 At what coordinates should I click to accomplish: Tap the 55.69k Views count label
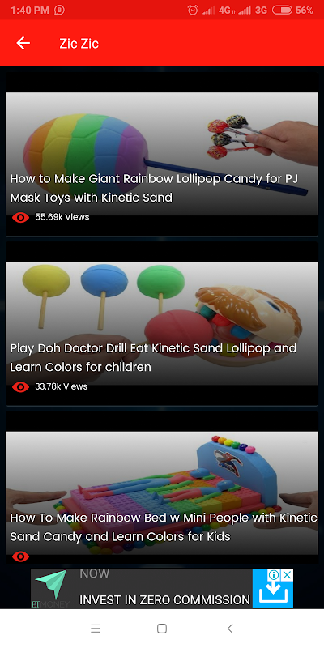(62, 217)
